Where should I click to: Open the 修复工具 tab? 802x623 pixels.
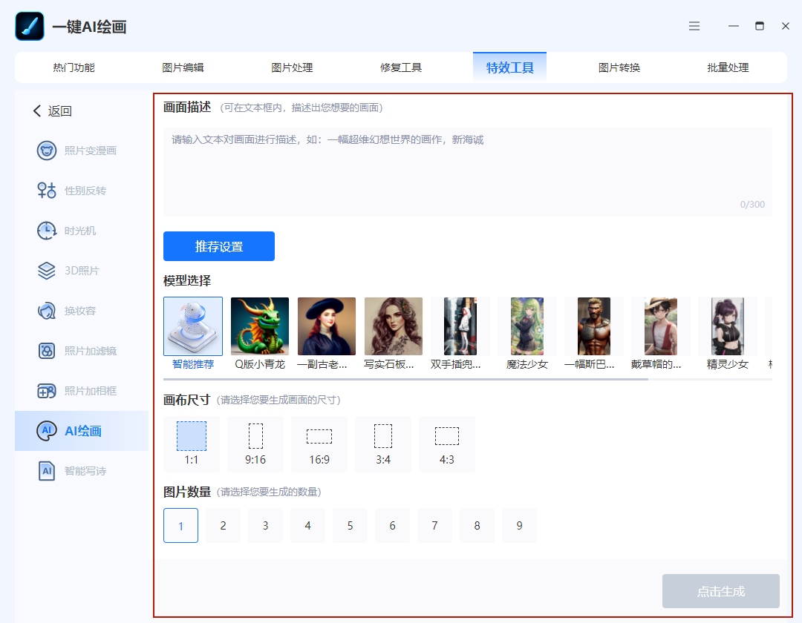click(400, 67)
